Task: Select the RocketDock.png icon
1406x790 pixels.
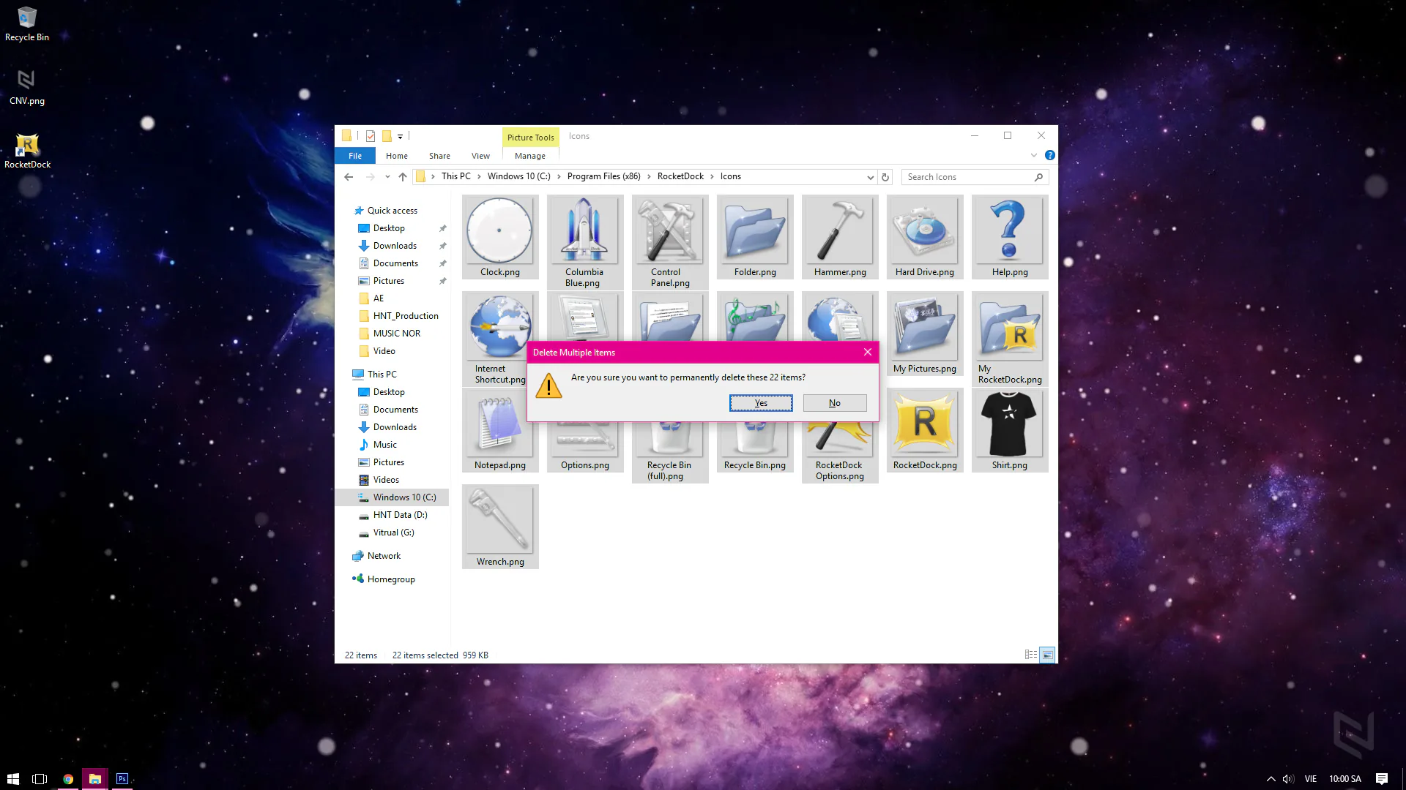Action: [925, 430]
